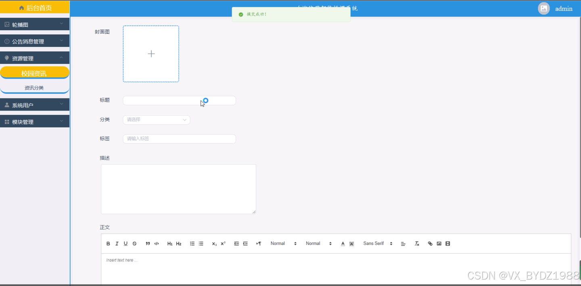Open the 资源管理 sidebar menu
This screenshot has width=581, height=286.
tap(35, 58)
